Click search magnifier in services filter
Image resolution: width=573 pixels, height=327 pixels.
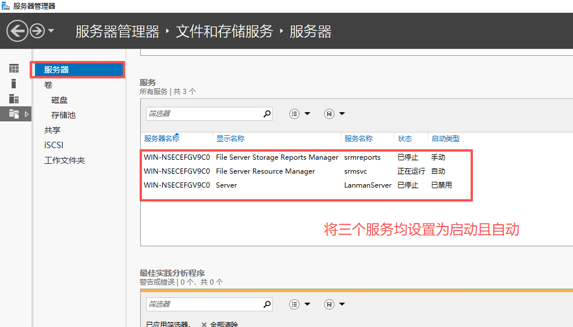tap(267, 114)
